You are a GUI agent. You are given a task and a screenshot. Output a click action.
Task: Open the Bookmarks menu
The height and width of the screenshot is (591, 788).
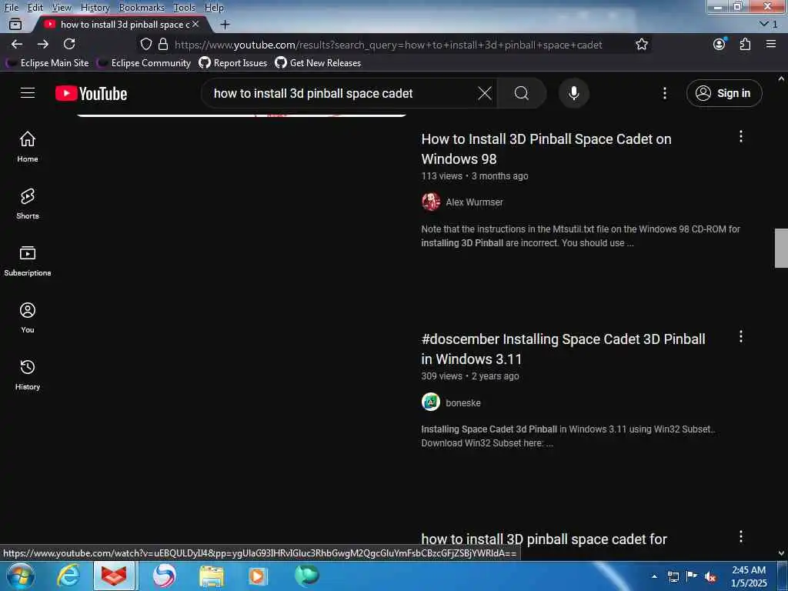coord(142,8)
